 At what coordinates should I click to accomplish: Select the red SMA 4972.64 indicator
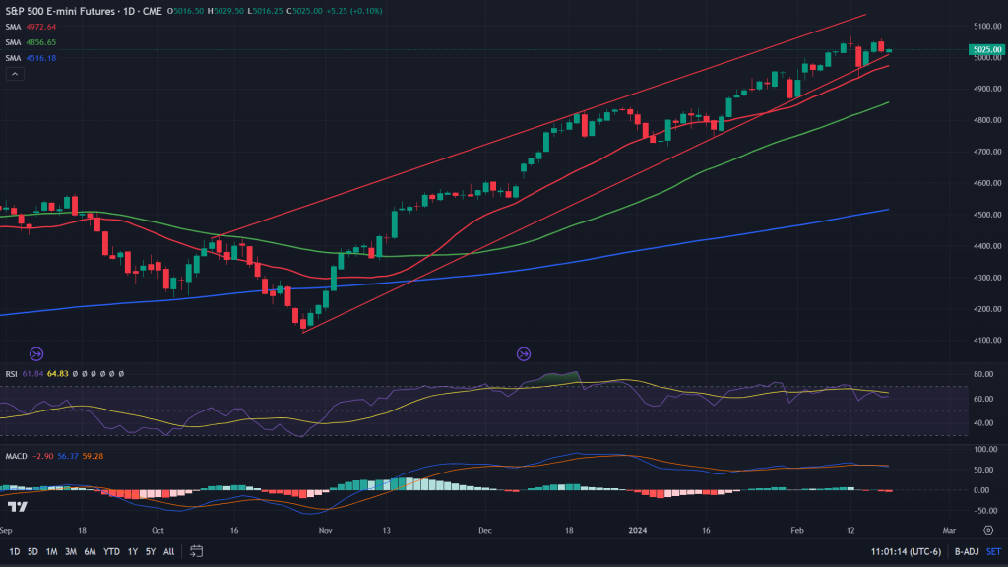(x=14, y=27)
